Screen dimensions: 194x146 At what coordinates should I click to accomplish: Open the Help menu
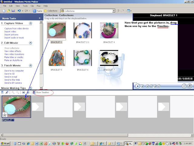click(x=45, y=6)
